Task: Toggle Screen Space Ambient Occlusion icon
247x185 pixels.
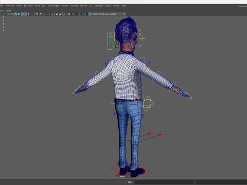Action: click(x=37, y=14)
